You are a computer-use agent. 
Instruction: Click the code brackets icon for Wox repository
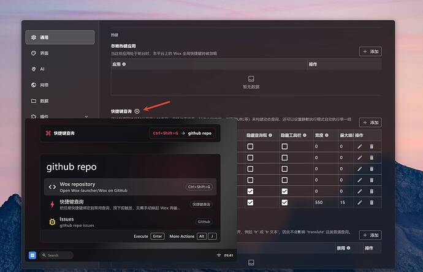point(52,187)
